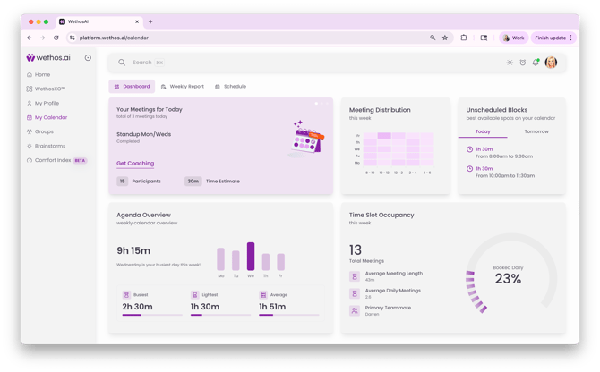Toggle light mode with the sun icon
The image size is (600, 372).
pyautogui.click(x=510, y=63)
